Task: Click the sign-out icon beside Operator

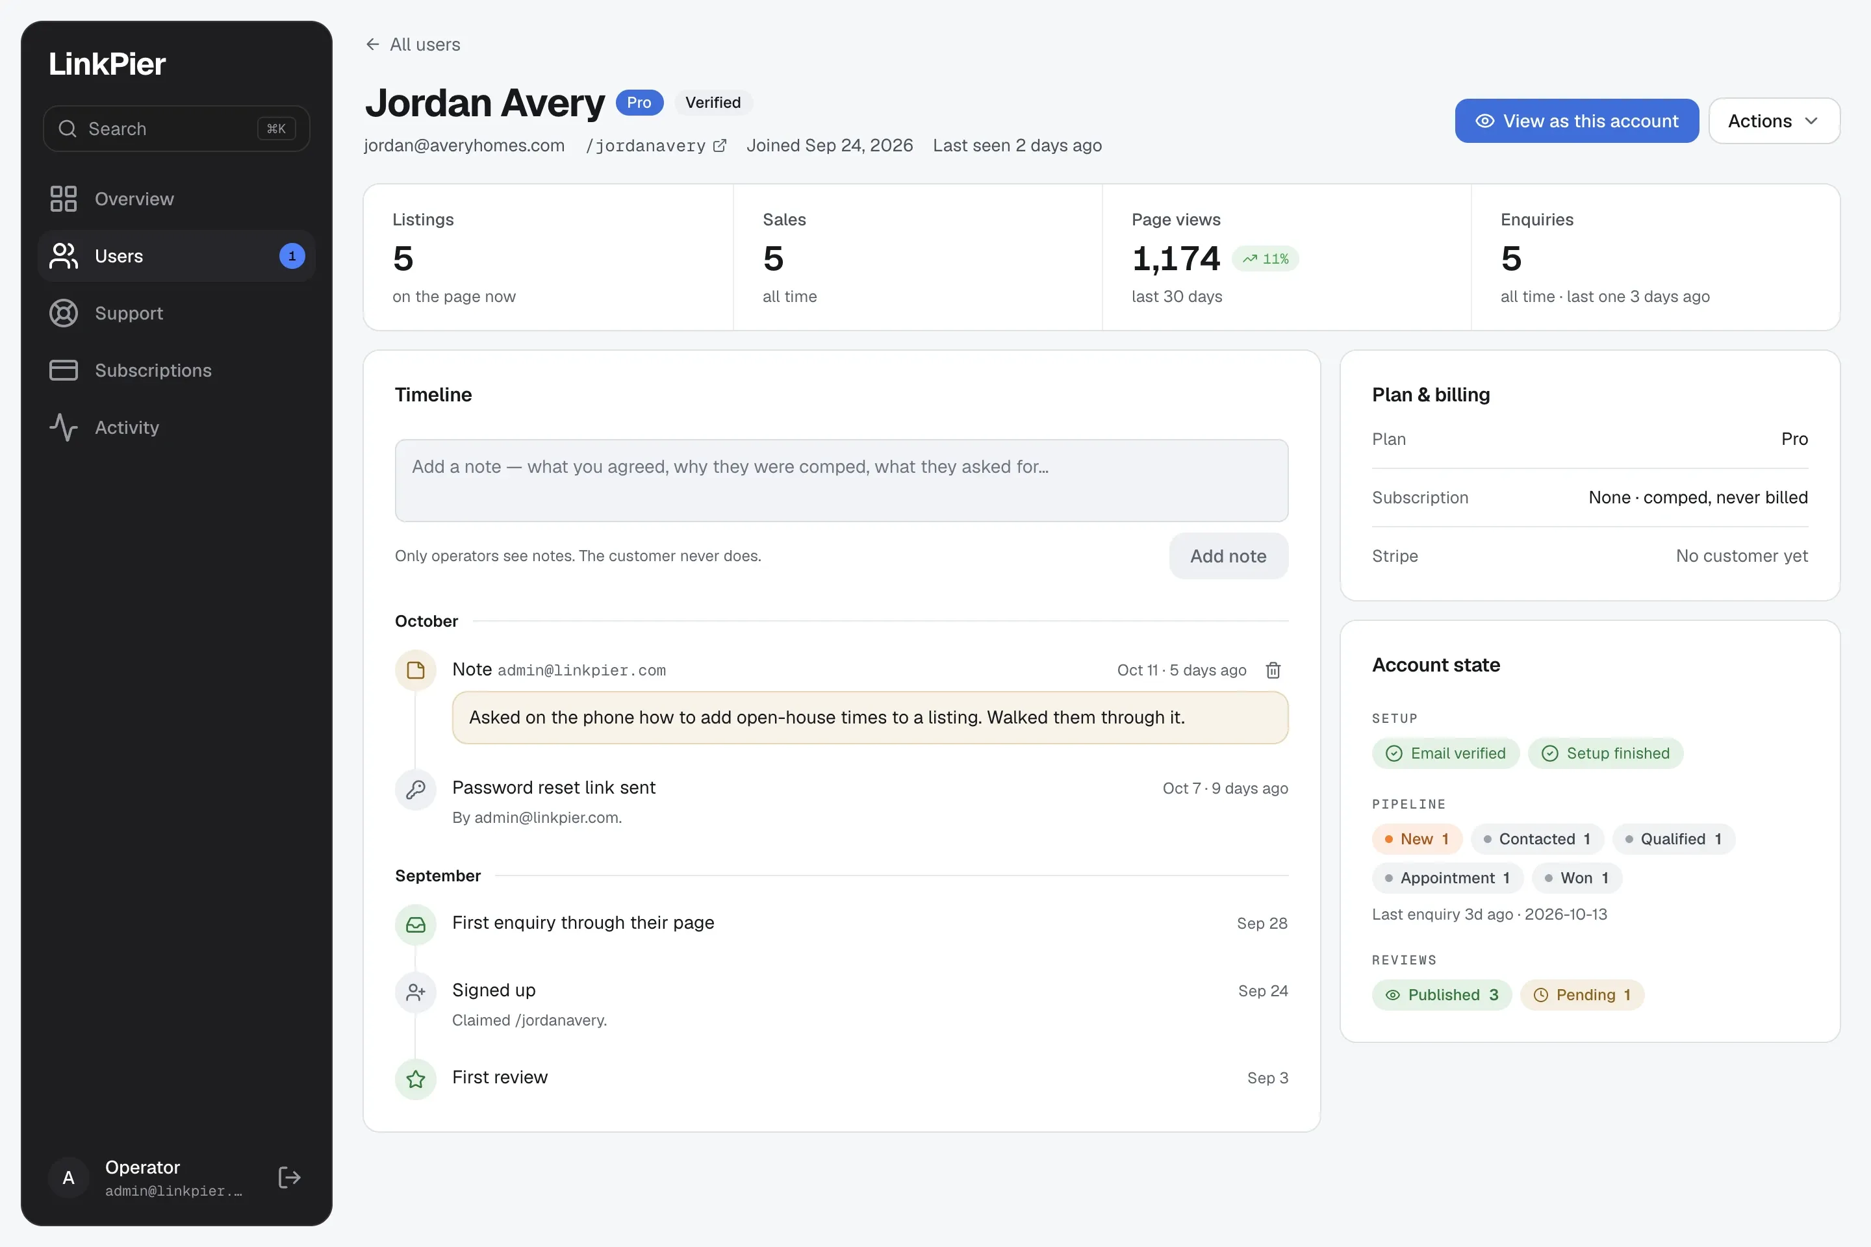Action: click(x=290, y=1177)
